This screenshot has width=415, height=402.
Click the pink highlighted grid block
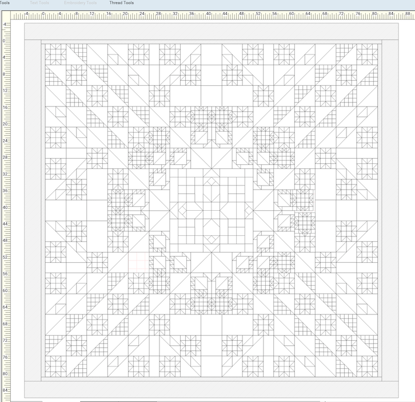138,263
